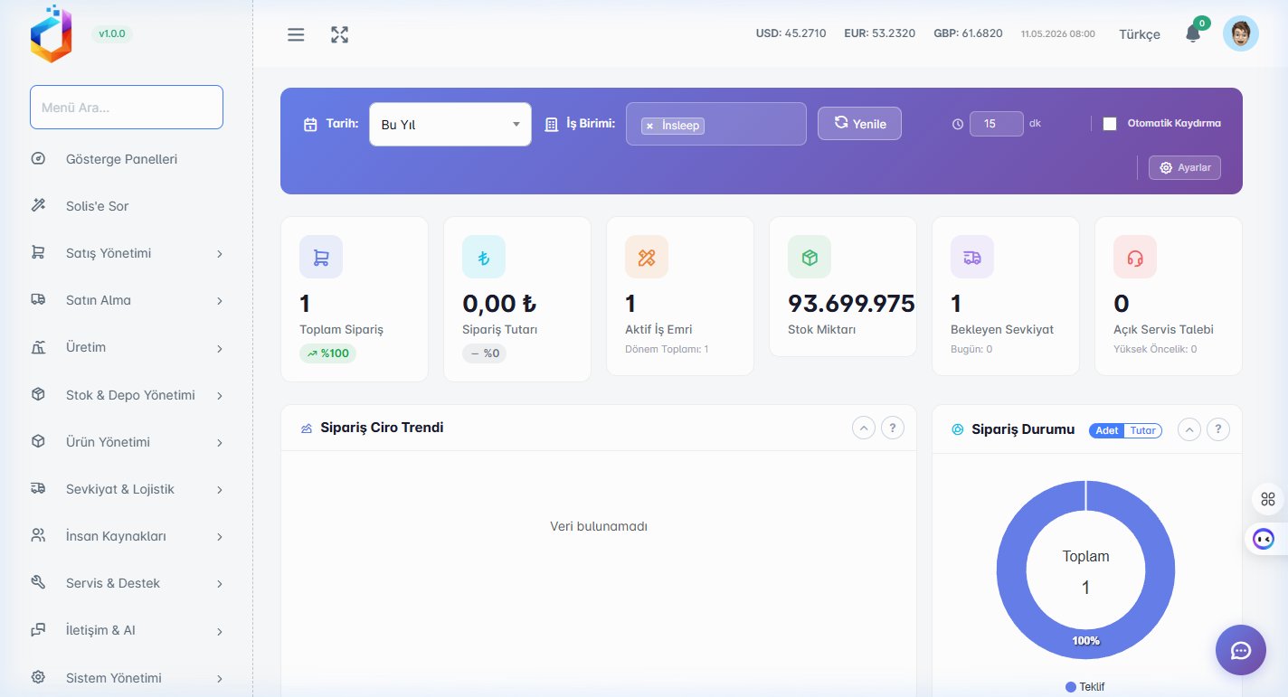The width and height of the screenshot is (1288, 697).
Task: Click the help icon on Sipariş Ciro Trendi
Action: pos(892,428)
